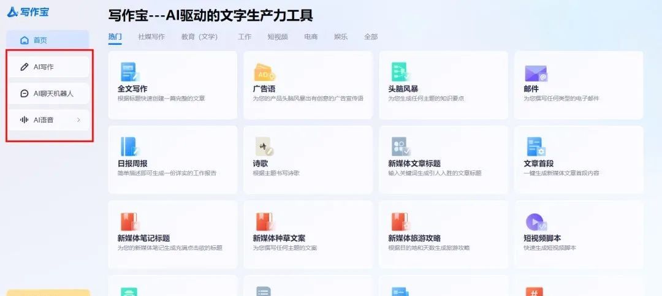The height and width of the screenshot is (296, 662).
Task: Click description 为您撰写任何主题的文案
Action: [285, 248]
